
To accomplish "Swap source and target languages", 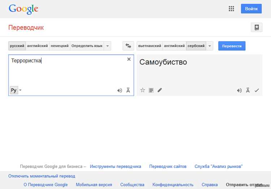I will [x=128, y=46].
